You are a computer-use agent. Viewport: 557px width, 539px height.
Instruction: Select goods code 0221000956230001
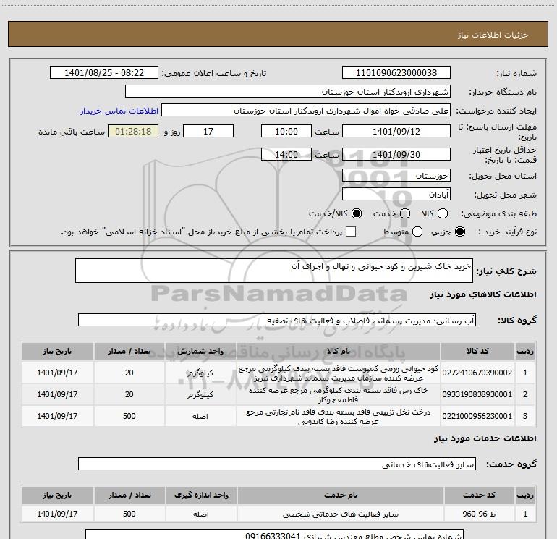tap(477, 416)
